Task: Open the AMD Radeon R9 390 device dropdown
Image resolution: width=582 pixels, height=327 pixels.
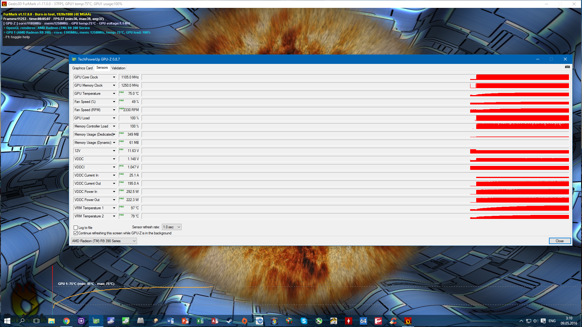Action: click(x=104, y=241)
